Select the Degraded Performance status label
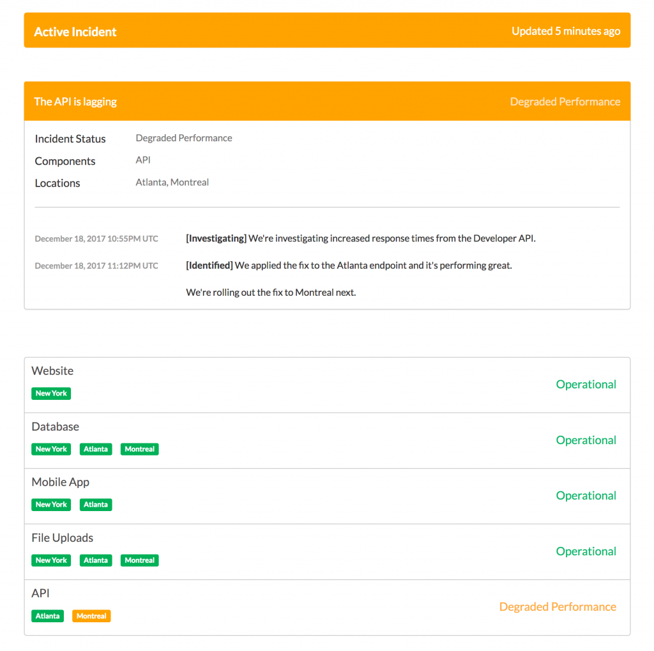Screen dimensions: 654x651 [565, 101]
